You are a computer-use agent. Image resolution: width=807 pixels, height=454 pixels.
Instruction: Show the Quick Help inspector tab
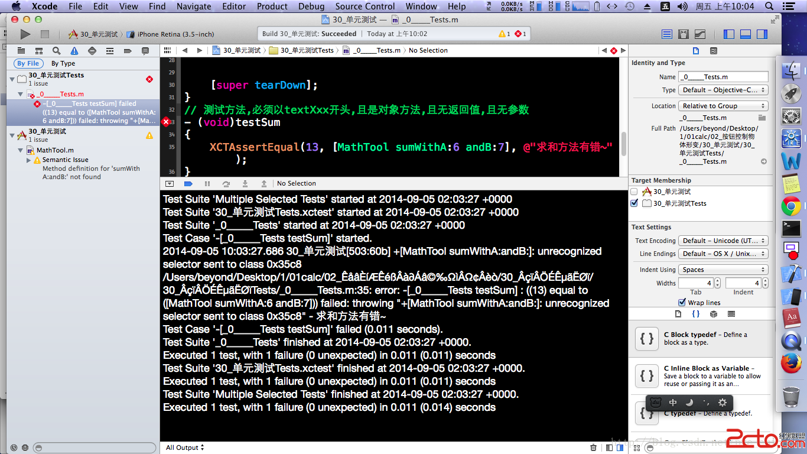714,51
